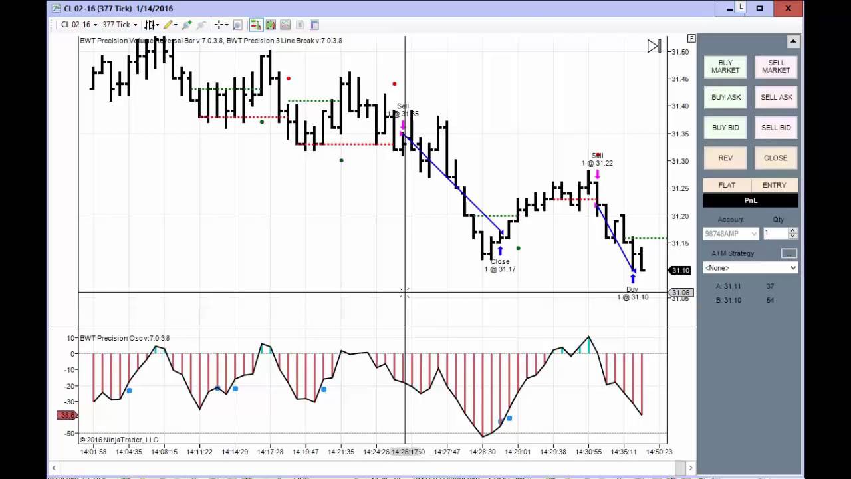
Task: Click the magenta Sell 1 @ 31.22 arrow marker
Action: coord(598,174)
